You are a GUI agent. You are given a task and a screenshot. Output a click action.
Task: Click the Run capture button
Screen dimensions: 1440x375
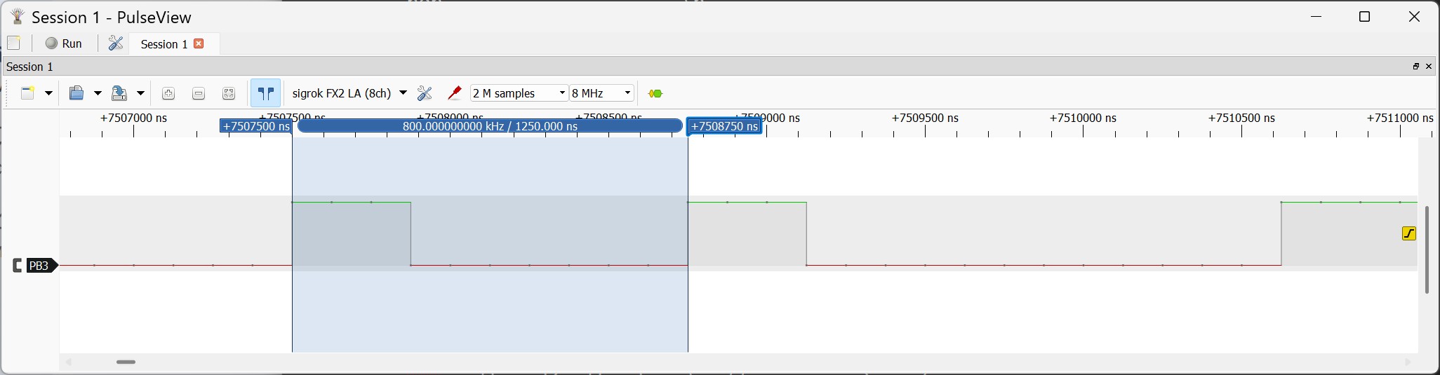click(64, 43)
